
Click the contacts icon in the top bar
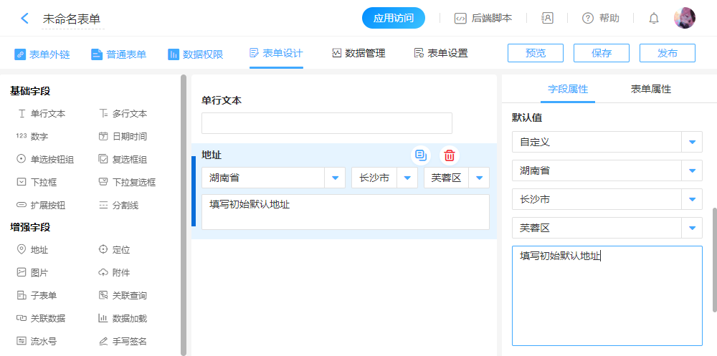click(547, 19)
